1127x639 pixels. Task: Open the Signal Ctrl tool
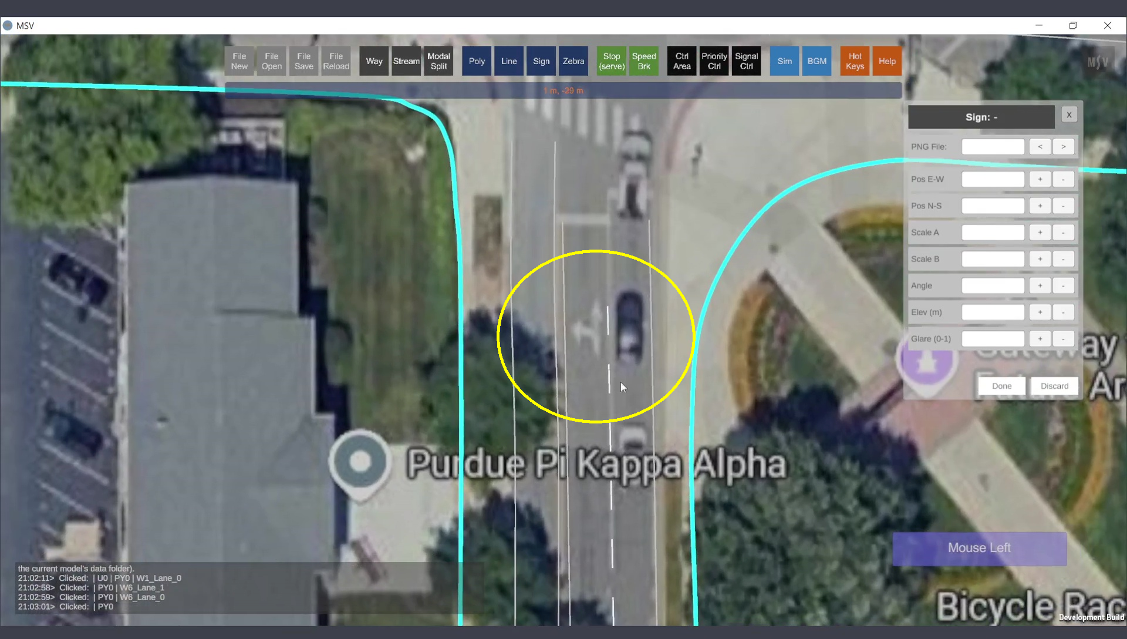coord(746,61)
